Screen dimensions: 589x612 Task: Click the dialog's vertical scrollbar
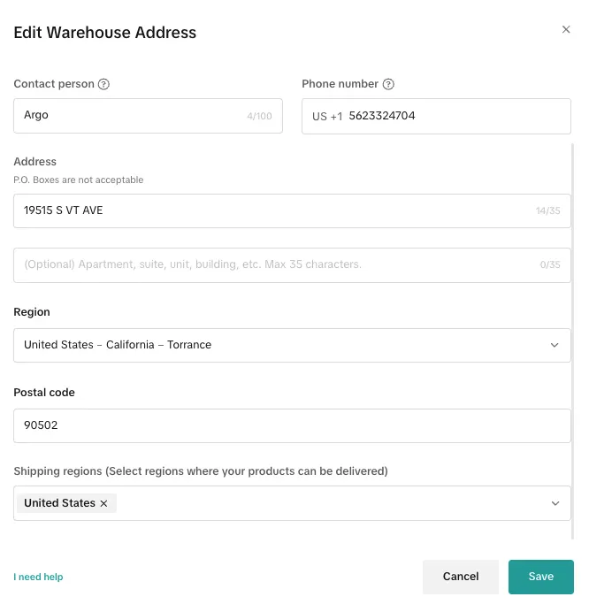tap(576, 336)
